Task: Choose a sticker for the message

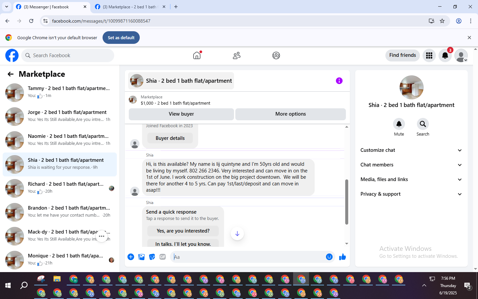Action: [152, 257]
